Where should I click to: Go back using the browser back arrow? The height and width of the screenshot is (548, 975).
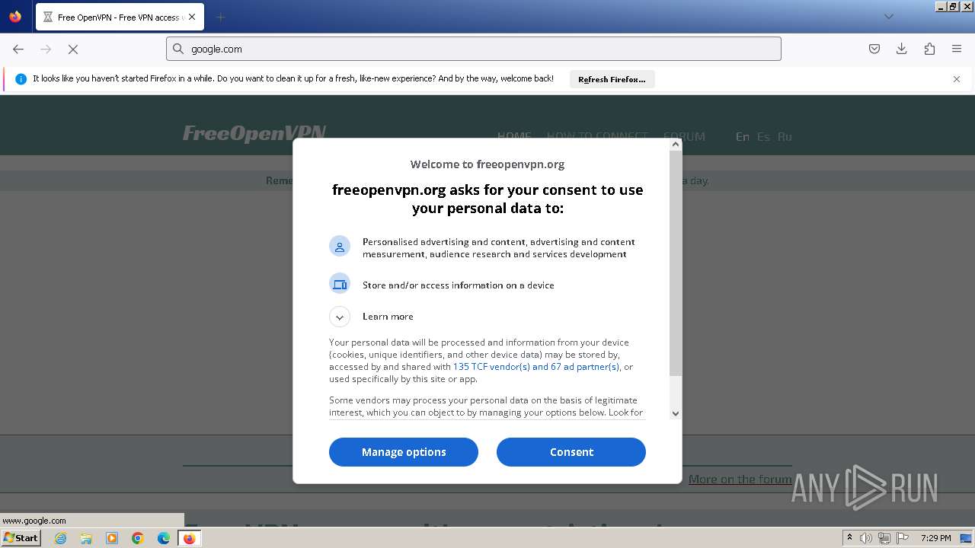18,49
